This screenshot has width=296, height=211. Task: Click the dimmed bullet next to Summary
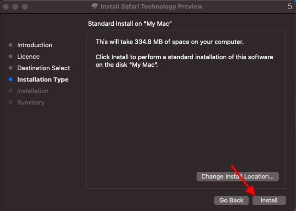pos(11,102)
